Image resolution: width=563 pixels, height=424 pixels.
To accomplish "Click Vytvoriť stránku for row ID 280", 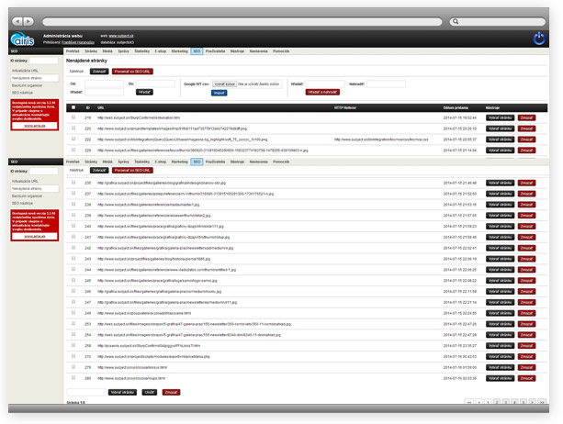I will [500, 377].
